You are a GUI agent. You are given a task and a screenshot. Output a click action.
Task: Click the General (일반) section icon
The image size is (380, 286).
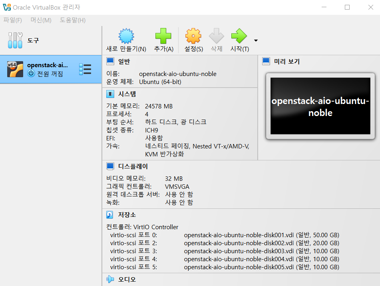pos(110,61)
